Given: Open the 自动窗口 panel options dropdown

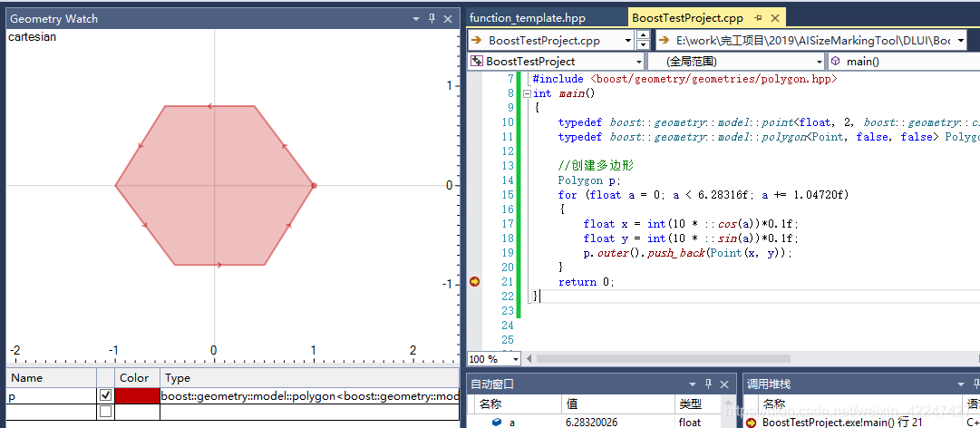Looking at the screenshot, I should [x=693, y=384].
